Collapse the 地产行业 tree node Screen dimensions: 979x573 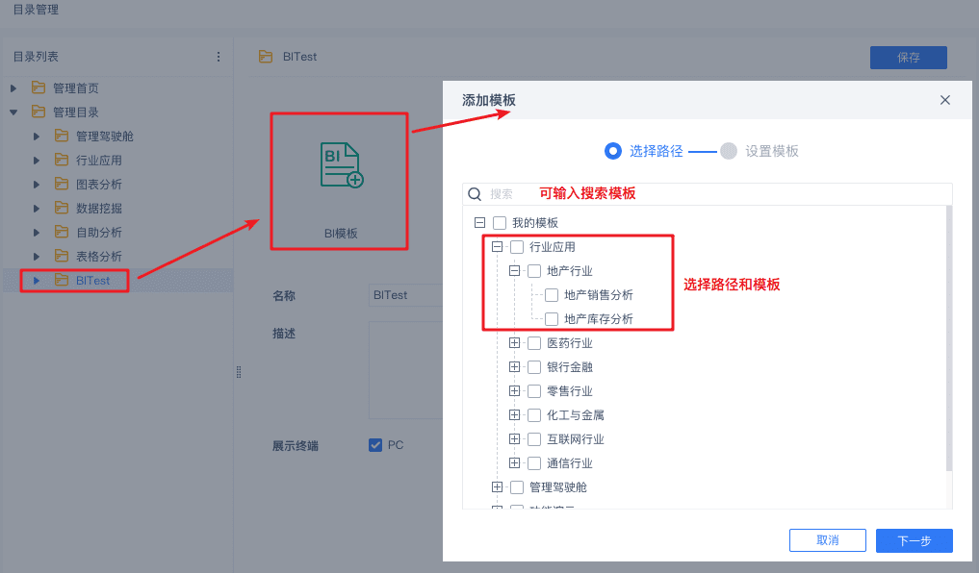[x=514, y=270]
